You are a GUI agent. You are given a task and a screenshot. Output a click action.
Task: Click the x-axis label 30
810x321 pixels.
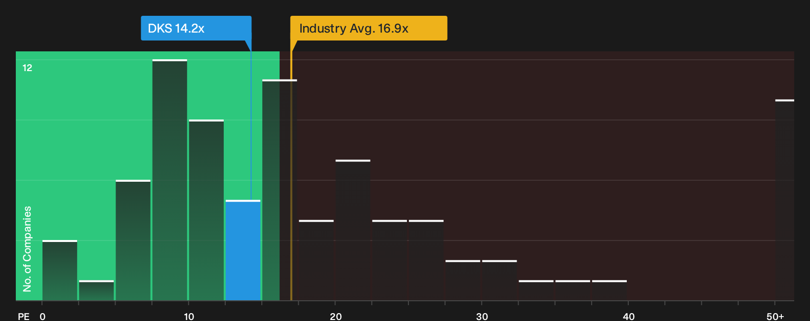tap(482, 316)
